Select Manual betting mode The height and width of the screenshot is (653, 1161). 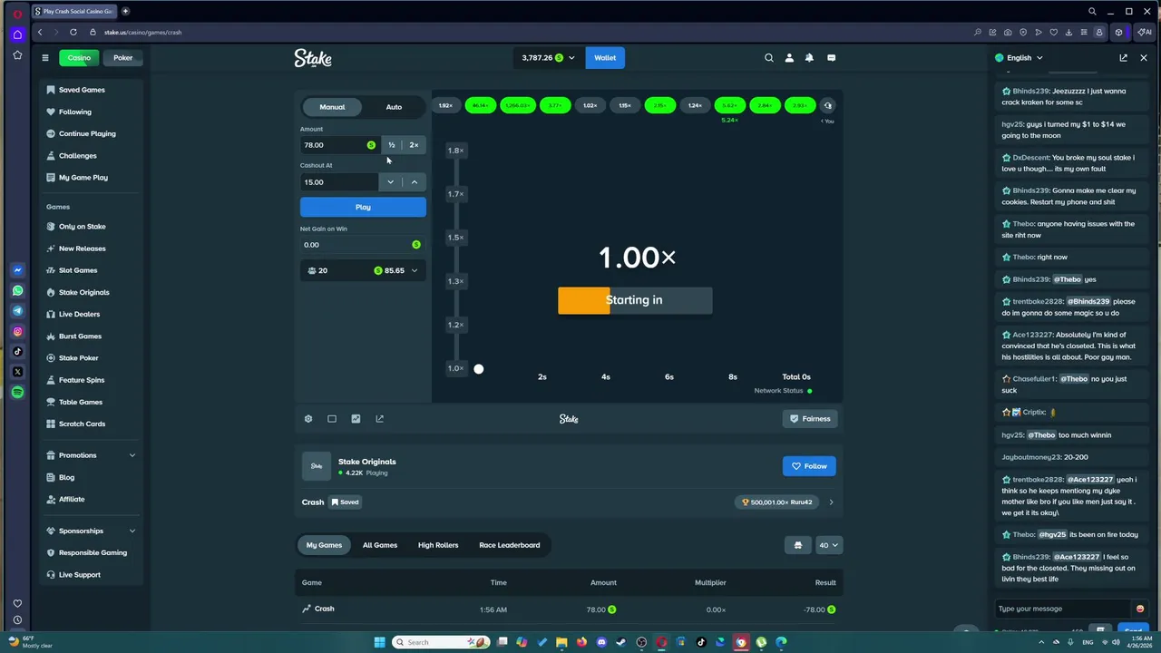tap(332, 107)
